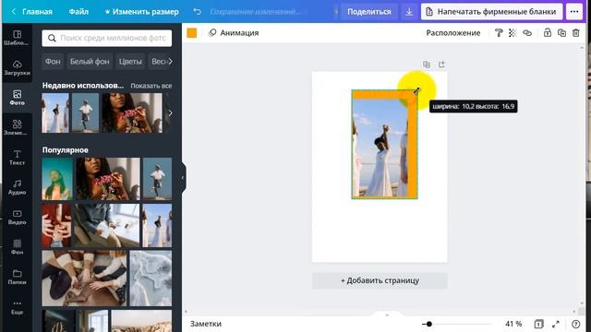
Task: Click the photo search input field
Action: point(107,38)
